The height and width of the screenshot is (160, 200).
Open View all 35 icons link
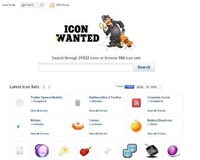156,111
